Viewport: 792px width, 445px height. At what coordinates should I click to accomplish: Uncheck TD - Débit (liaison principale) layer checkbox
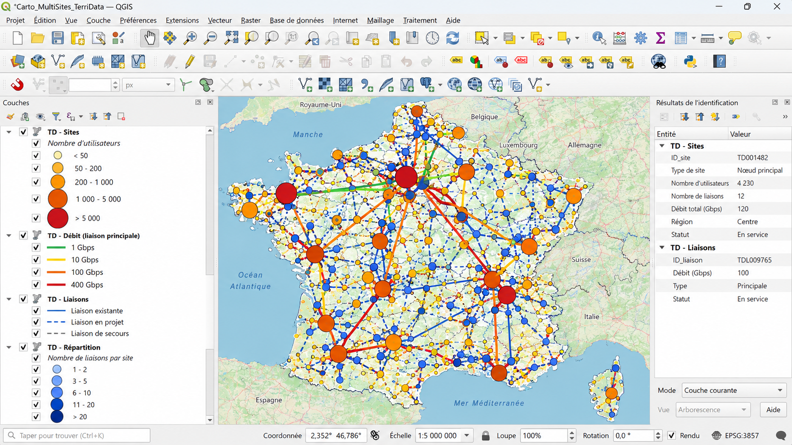pos(23,236)
